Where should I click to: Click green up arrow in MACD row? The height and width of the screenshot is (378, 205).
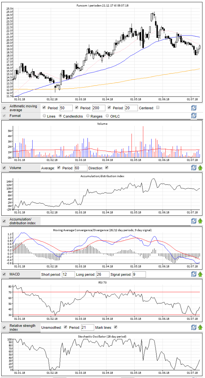point(201,274)
